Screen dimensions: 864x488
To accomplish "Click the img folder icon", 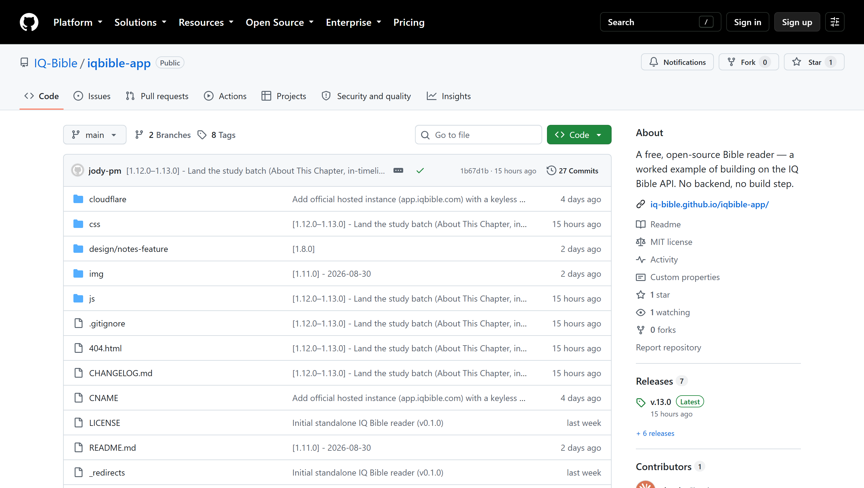I will point(78,274).
